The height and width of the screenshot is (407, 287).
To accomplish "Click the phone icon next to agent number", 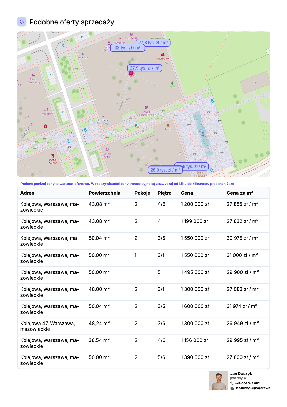I will tap(232, 383).
